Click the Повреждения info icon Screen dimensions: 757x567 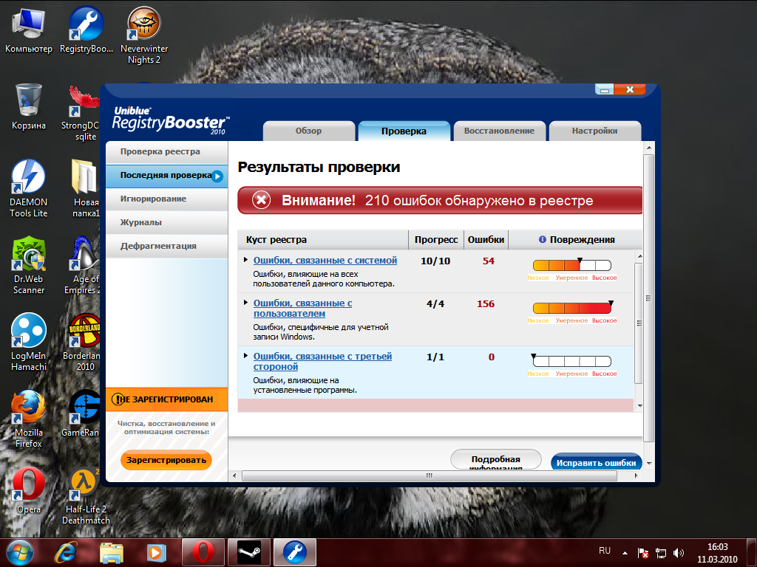tap(542, 239)
